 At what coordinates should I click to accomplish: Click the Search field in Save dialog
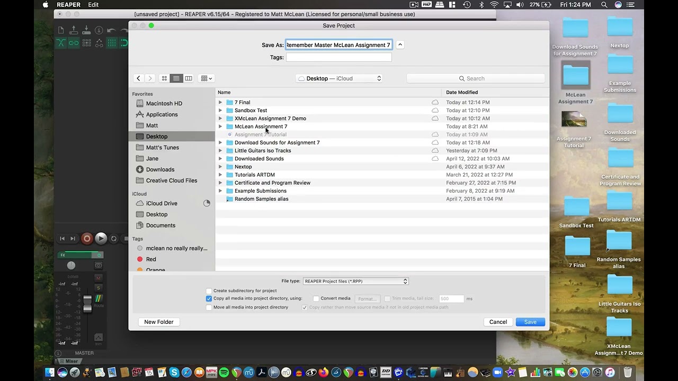click(476, 78)
